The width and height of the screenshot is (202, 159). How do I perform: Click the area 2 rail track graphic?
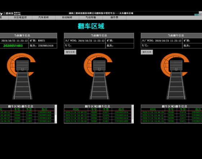(99, 85)
